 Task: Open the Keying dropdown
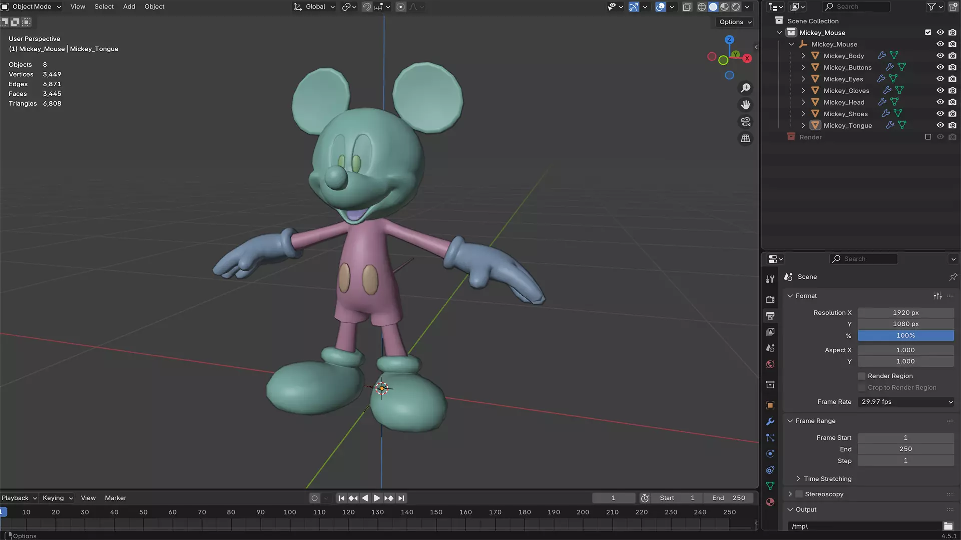click(x=57, y=498)
